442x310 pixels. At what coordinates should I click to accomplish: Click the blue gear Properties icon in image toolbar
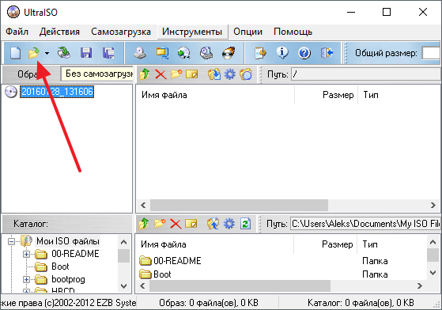tap(230, 74)
